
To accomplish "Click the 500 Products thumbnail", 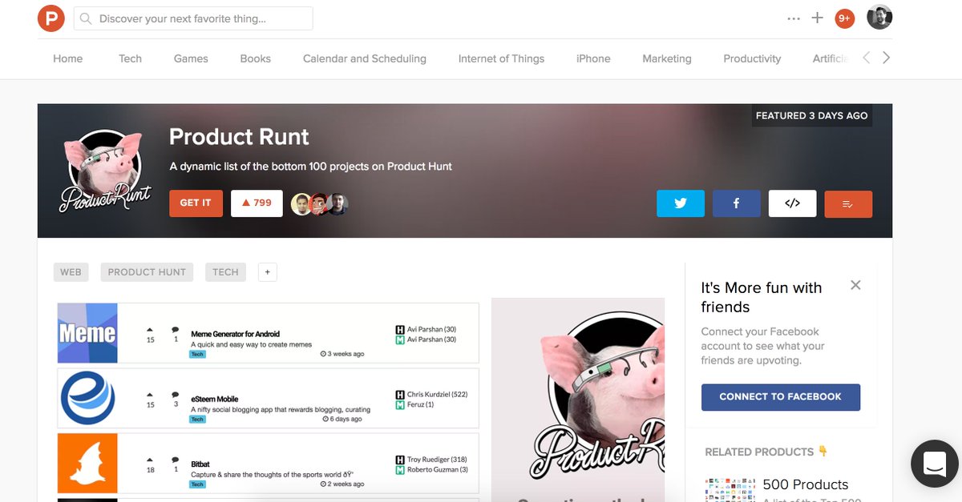I will click(730, 490).
